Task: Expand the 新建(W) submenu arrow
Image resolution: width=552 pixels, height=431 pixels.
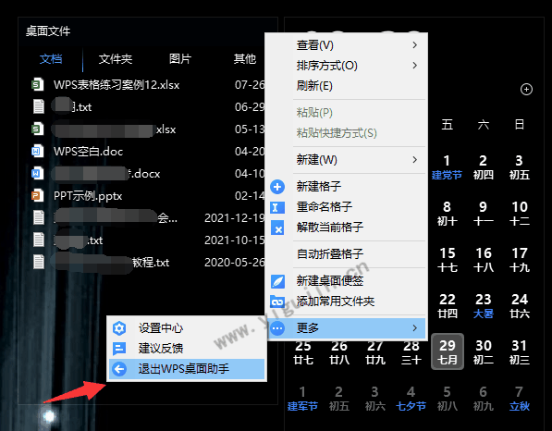Action: coord(415,160)
